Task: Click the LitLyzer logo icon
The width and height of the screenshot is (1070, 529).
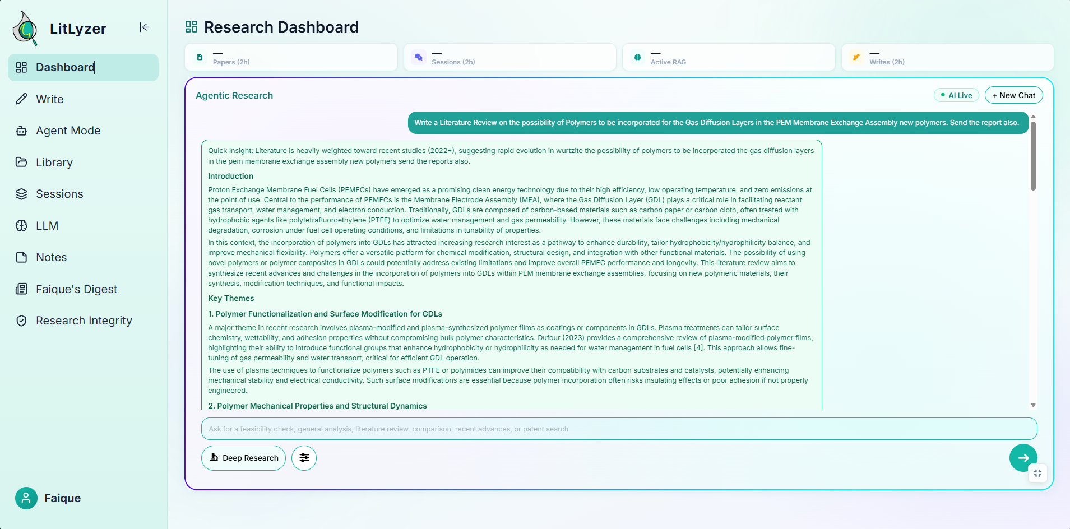Action: pos(25,29)
